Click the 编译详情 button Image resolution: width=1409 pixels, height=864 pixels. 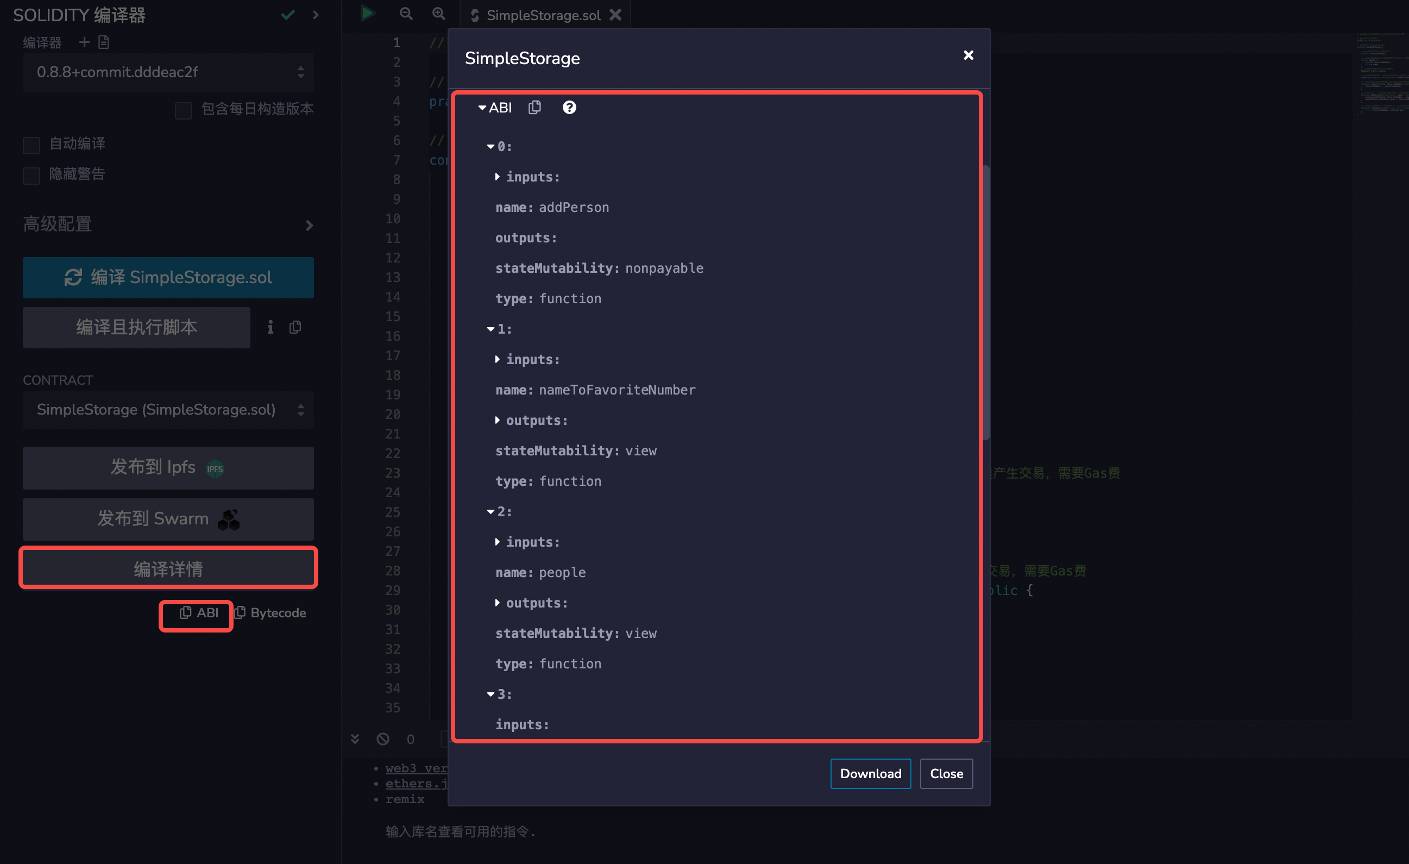(x=167, y=569)
